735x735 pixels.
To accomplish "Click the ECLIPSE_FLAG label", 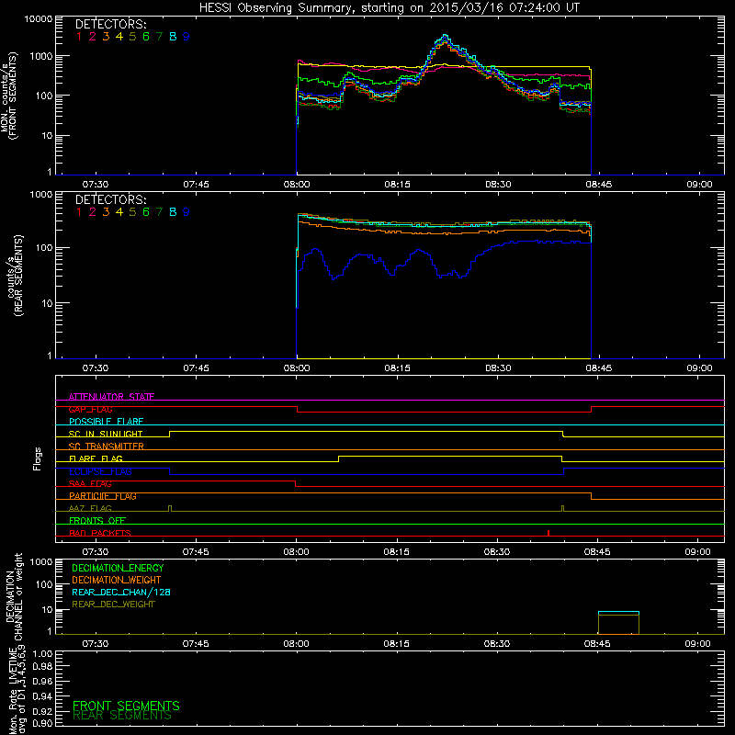I will coord(100,471).
